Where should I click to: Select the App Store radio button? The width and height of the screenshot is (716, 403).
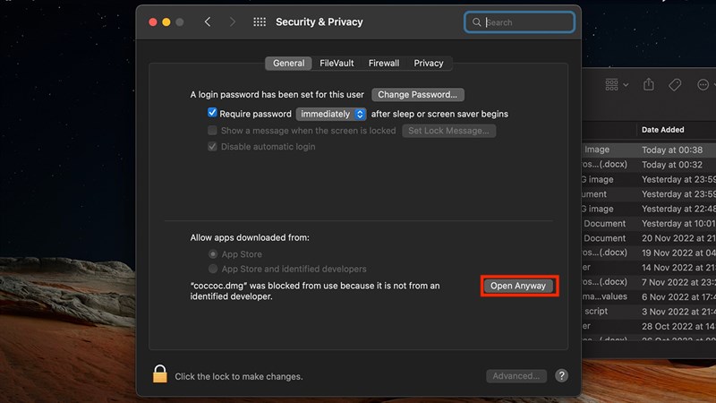(x=213, y=254)
